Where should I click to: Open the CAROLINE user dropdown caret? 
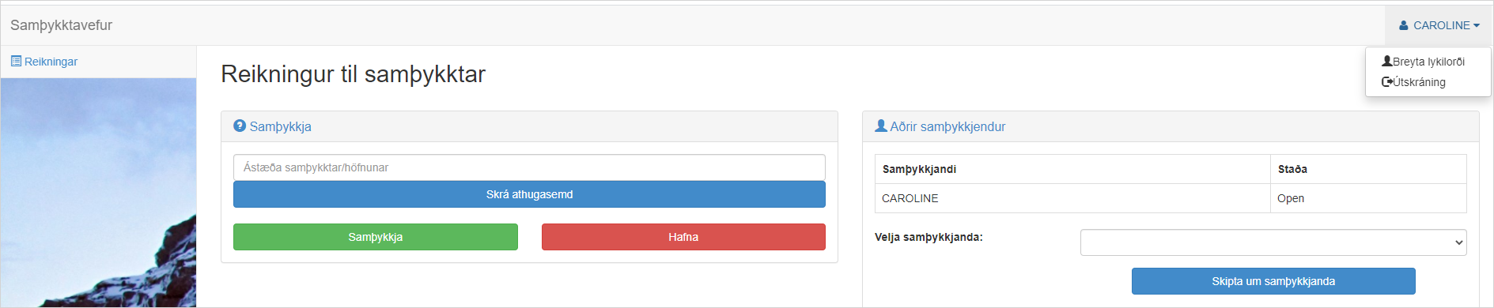pos(1476,25)
